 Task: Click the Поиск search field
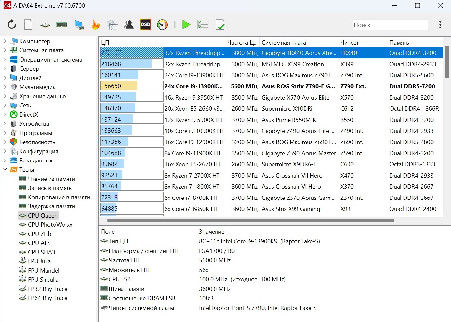[390, 25]
